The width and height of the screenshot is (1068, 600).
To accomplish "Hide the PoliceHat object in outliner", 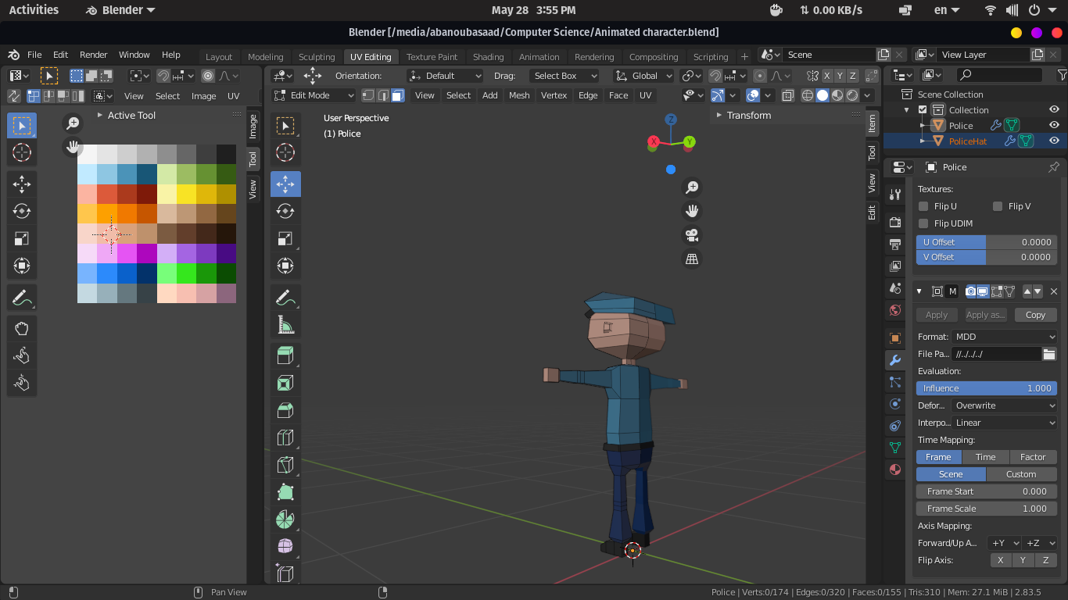I will (x=1054, y=141).
